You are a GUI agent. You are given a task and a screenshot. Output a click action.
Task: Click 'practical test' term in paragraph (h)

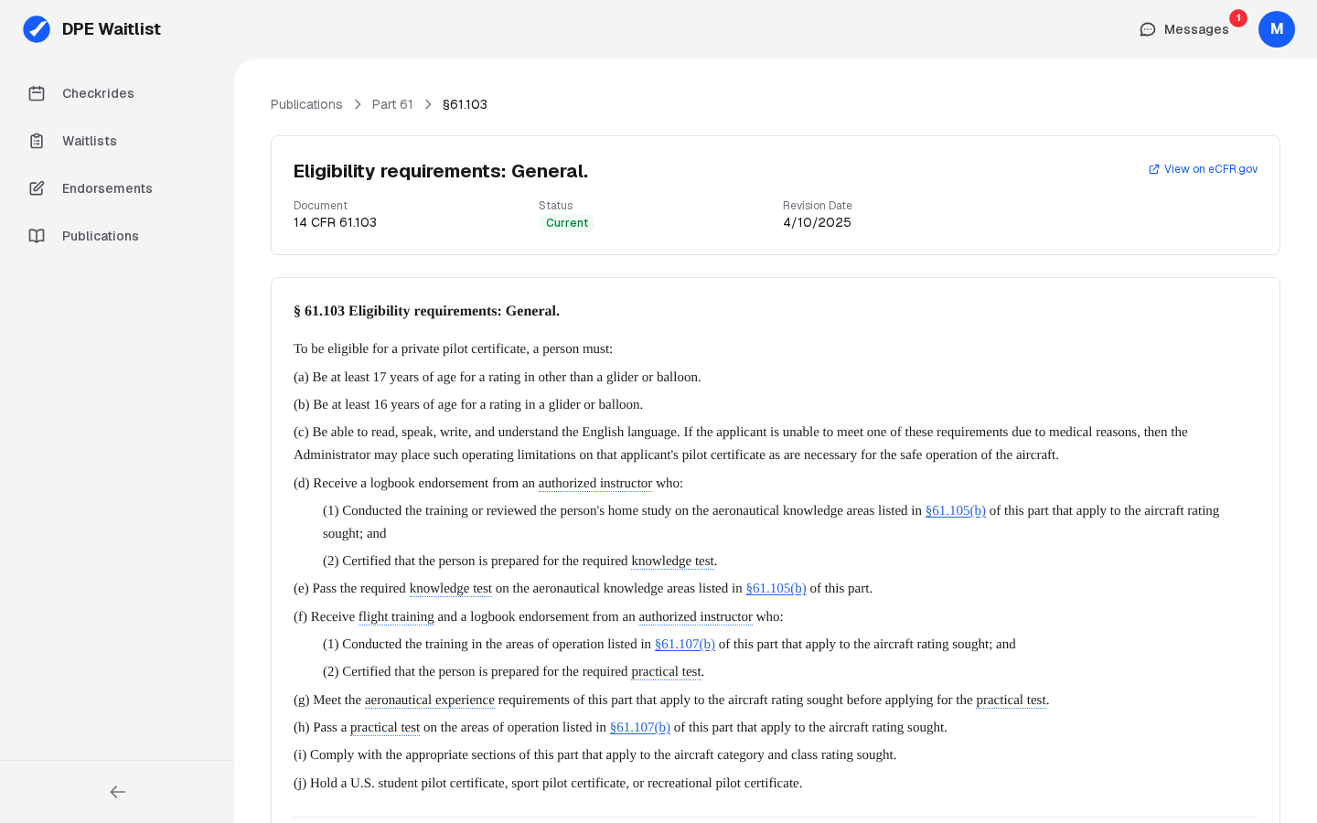(385, 727)
